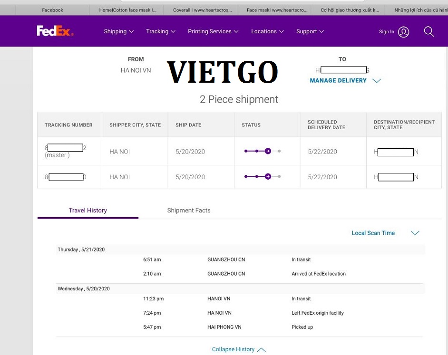Switch to the Shipment Facts tab
The width and height of the screenshot is (448, 355).
point(189,211)
